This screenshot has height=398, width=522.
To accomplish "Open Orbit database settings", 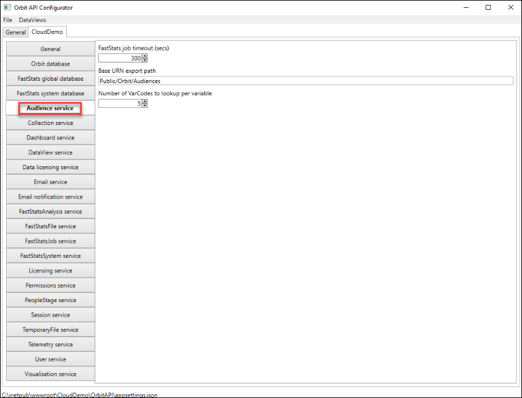I will [x=50, y=64].
